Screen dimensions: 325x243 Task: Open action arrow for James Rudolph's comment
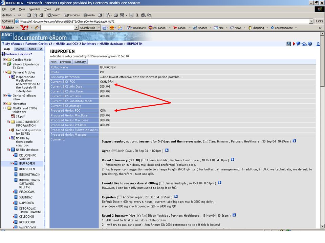[x=220, y=183]
